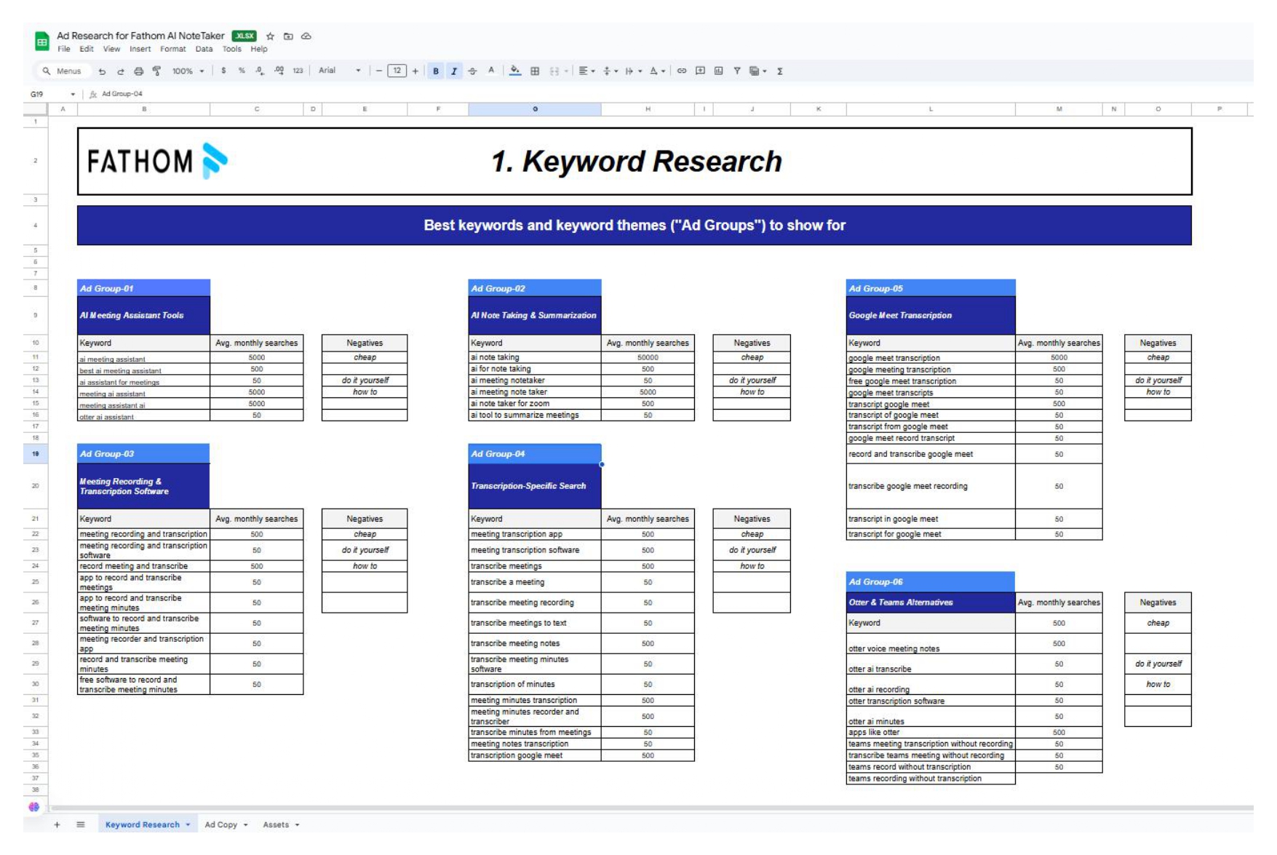The width and height of the screenshot is (1277, 855).
Task: Select the Ad Group-04 header cell
Action: point(535,453)
